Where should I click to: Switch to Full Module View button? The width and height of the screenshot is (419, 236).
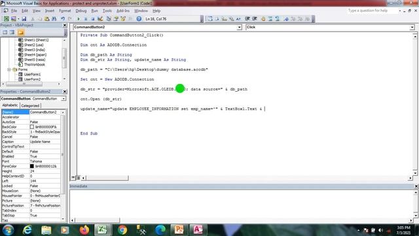(78, 178)
